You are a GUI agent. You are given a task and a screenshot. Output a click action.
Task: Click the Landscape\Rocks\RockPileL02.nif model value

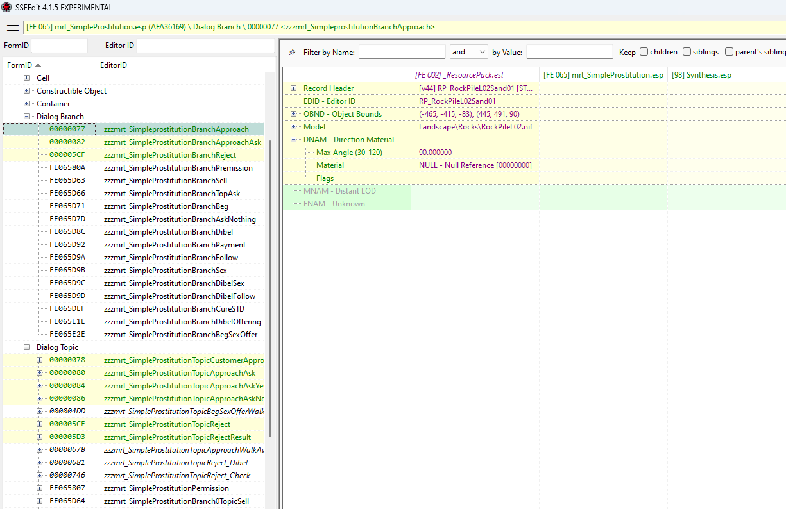point(475,127)
